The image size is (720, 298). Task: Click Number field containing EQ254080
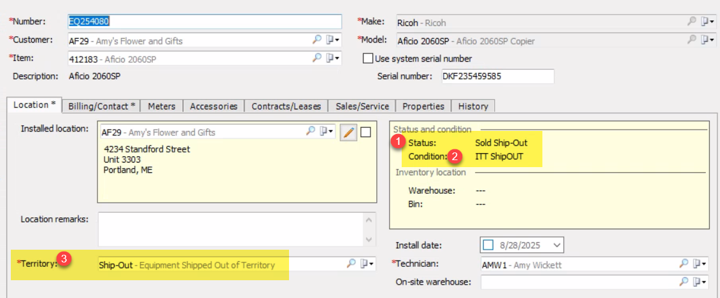(x=204, y=21)
